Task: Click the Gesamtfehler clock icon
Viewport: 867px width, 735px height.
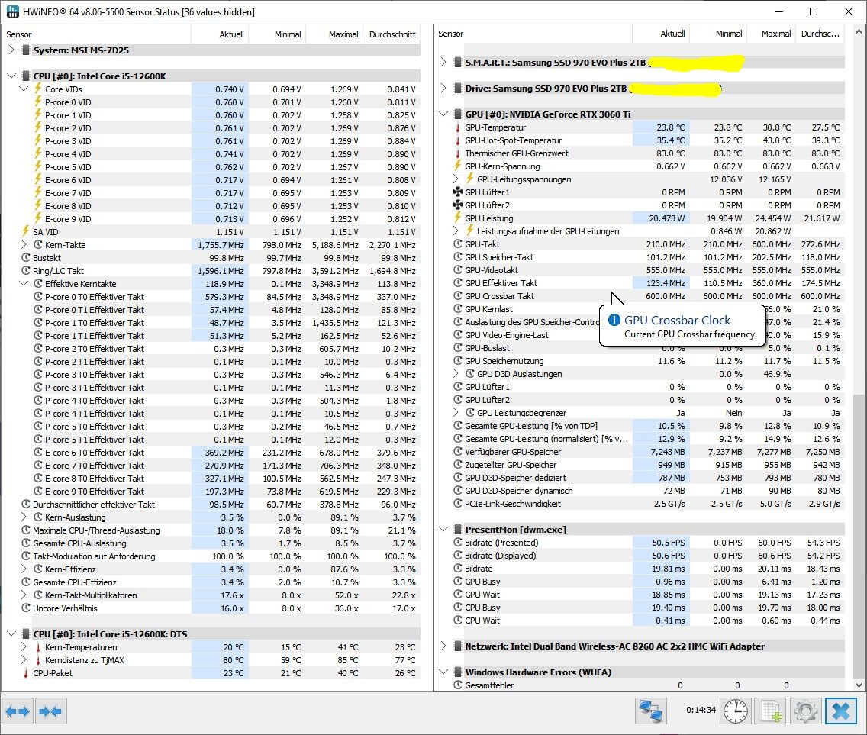Action: [458, 685]
